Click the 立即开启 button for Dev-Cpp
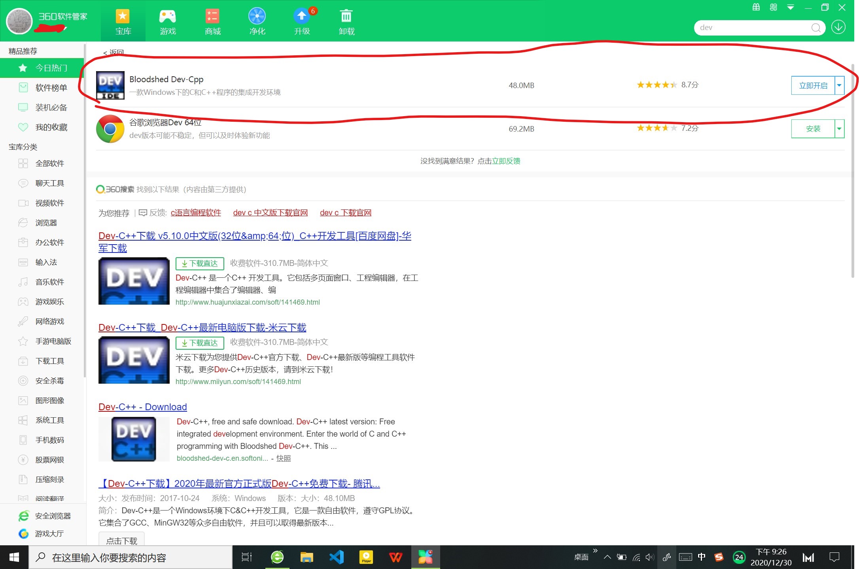 (813, 85)
